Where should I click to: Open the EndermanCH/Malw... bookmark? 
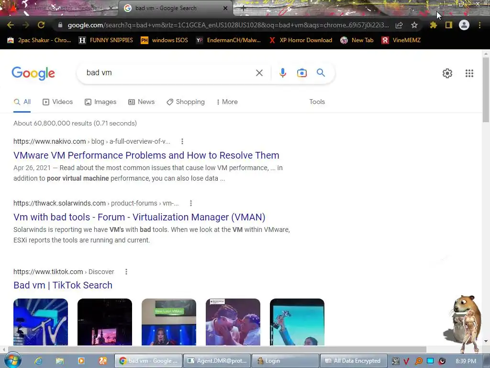pos(228,40)
